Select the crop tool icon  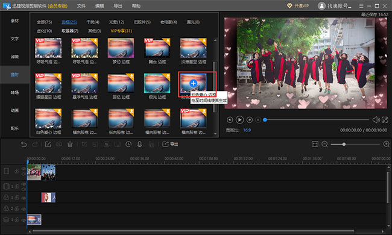click(x=84, y=145)
